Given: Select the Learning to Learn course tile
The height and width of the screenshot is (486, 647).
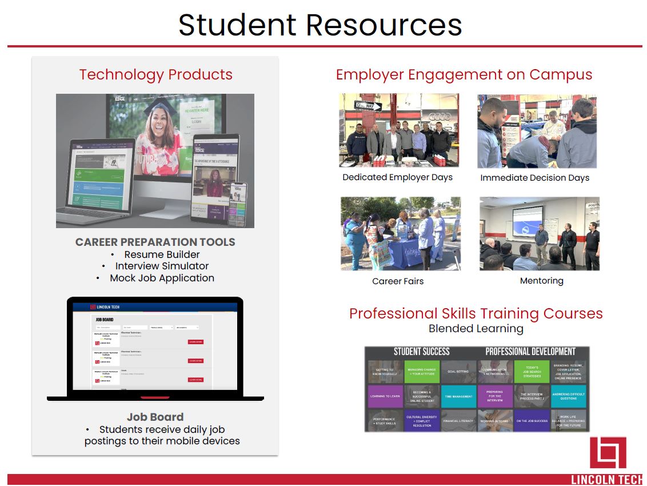Looking at the screenshot, I should point(385,396).
